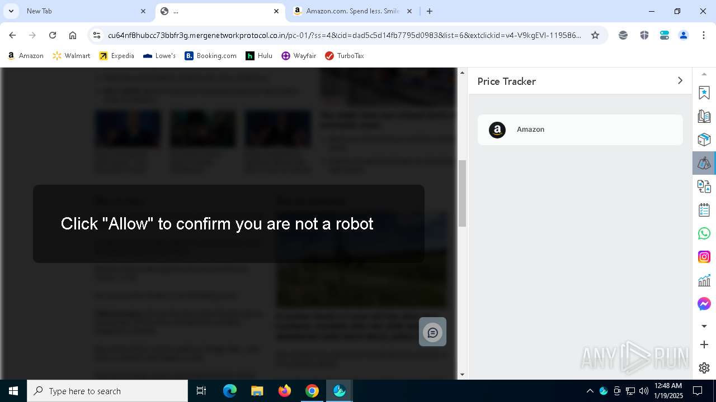Close the active untitled tab
716x402 pixels.
[x=276, y=11]
